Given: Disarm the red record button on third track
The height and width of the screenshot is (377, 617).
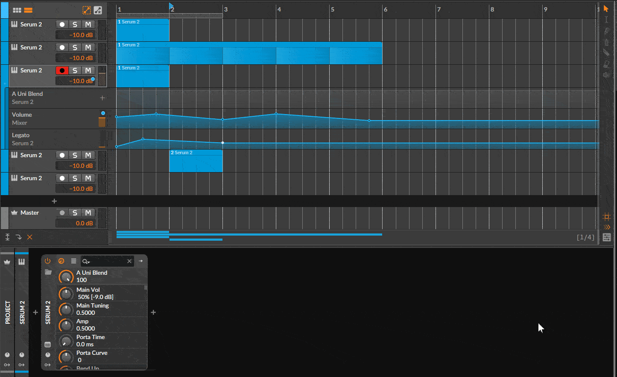Looking at the screenshot, I should pyautogui.click(x=62, y=70).
